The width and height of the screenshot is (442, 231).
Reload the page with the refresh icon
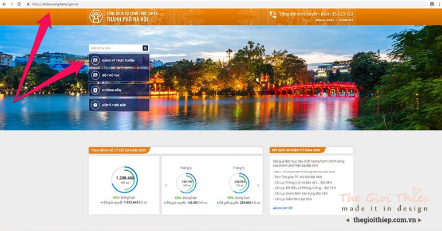pos(19,4)
